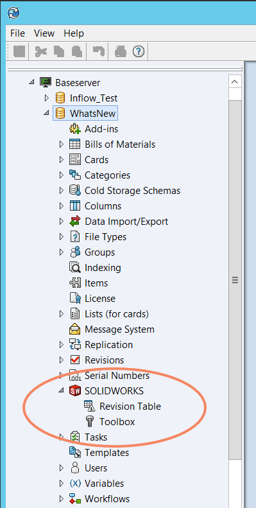Select the License tree item
This screenshot has width=256, height=508.
coord(100,299)
